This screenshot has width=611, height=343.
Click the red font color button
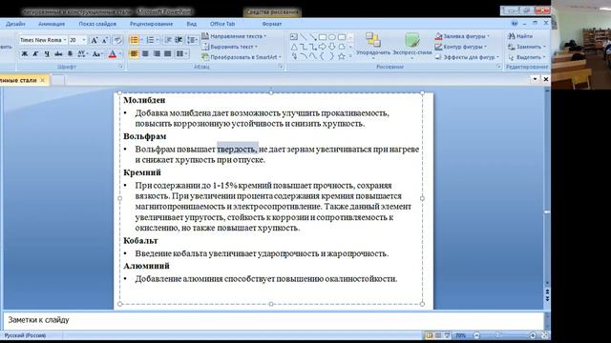click(x=113, y=53)
